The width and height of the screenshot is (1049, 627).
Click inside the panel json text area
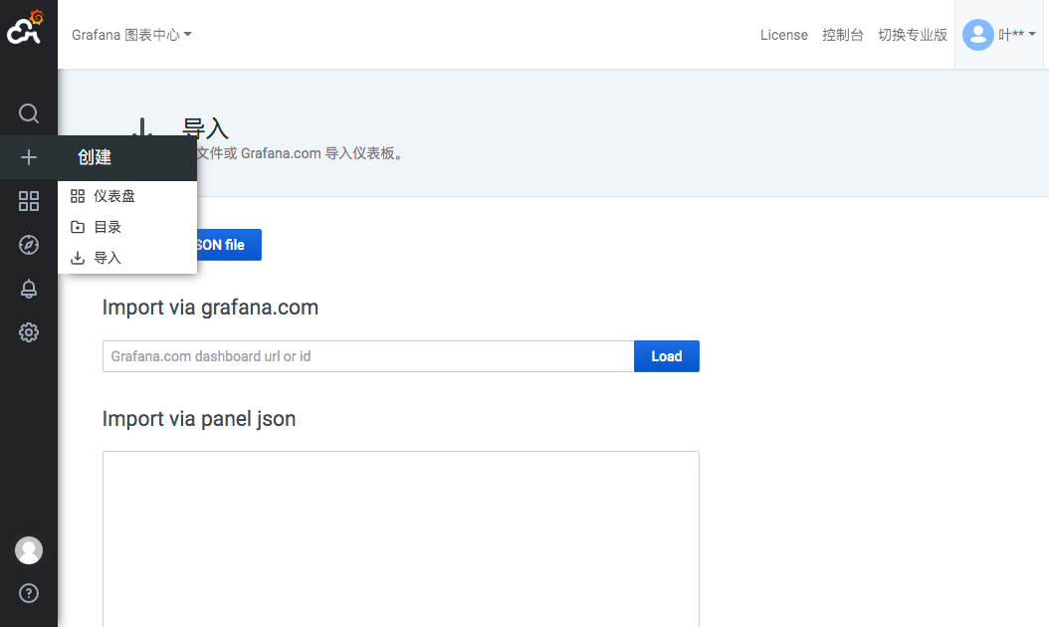pyautogui.click(x=401, y=539)
